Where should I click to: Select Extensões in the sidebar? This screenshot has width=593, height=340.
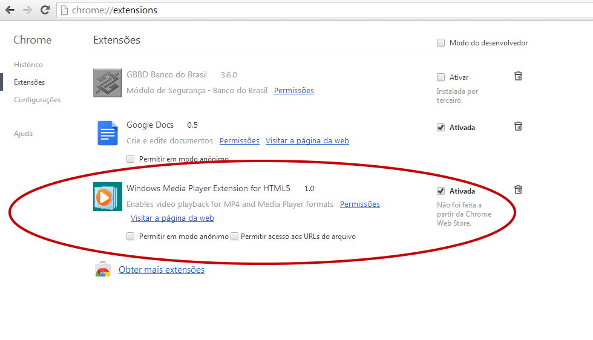pos(29,82)
